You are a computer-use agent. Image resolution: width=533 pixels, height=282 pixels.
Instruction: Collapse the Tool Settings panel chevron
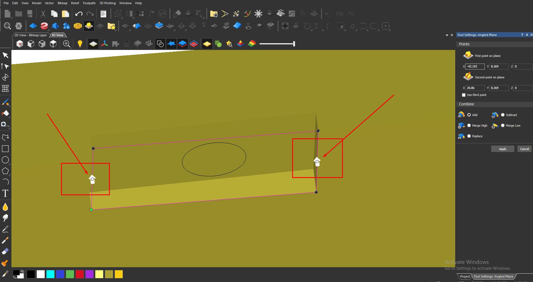pyautogui.click(x=447, y=35)
